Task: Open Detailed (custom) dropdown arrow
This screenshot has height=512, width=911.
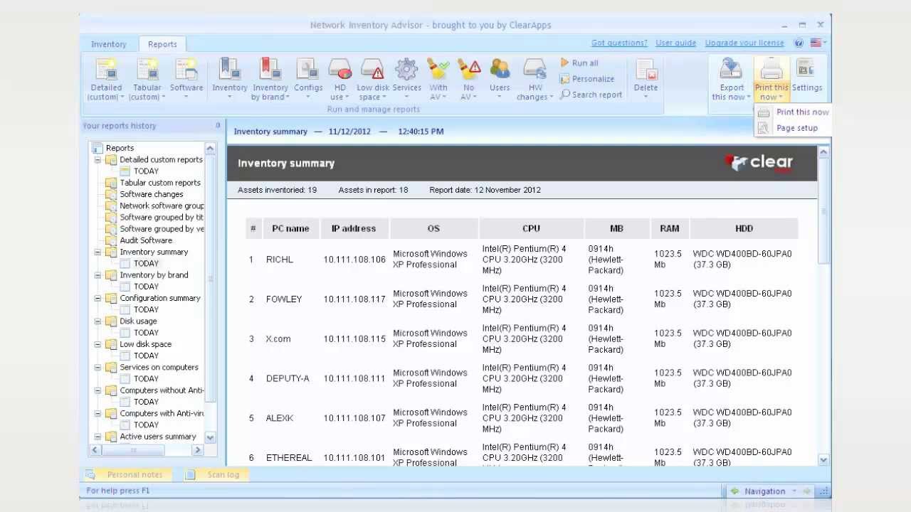Action: (122, 97)
